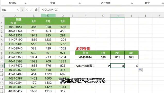Open the font group dialog launcher

80,3
